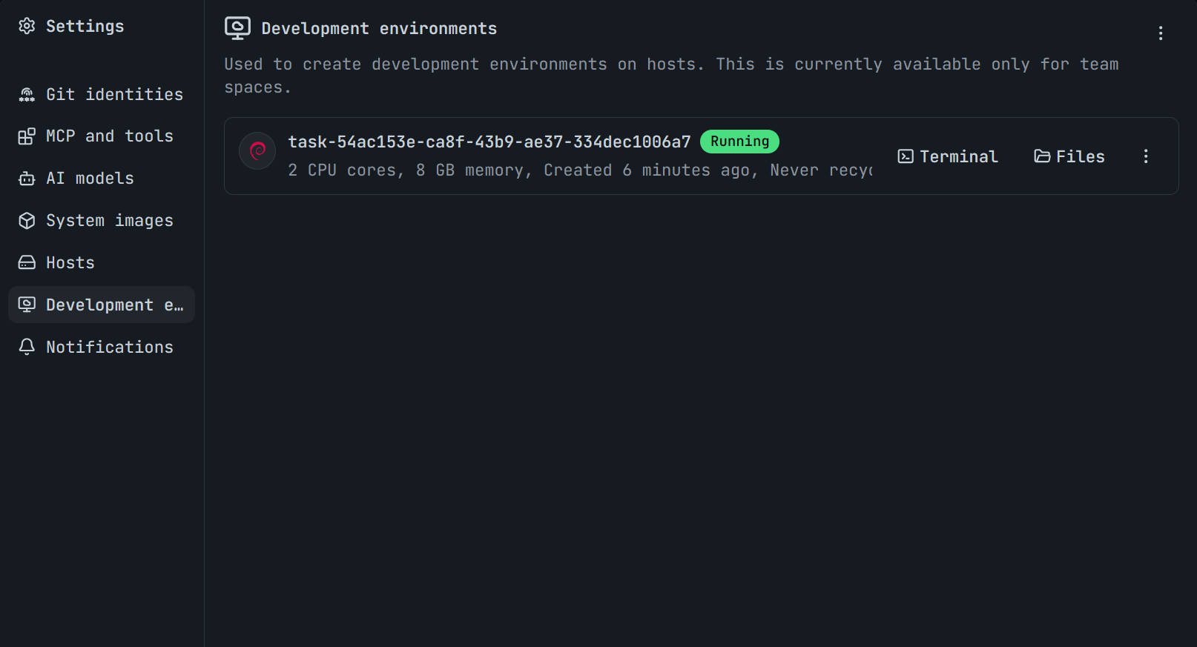Image resolution: width=1197 pixels, height=647 pixels.
Task: Click the task-54ac153e environment name
Action: point(489,142)
